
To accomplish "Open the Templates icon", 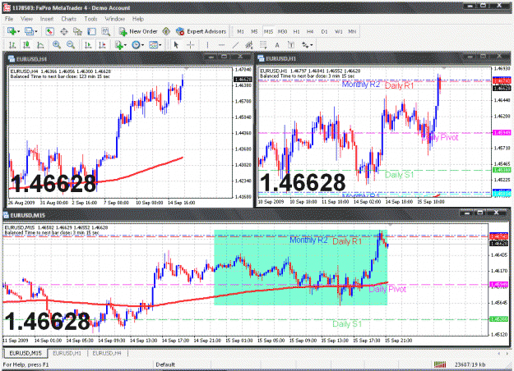I will point(153,45).
